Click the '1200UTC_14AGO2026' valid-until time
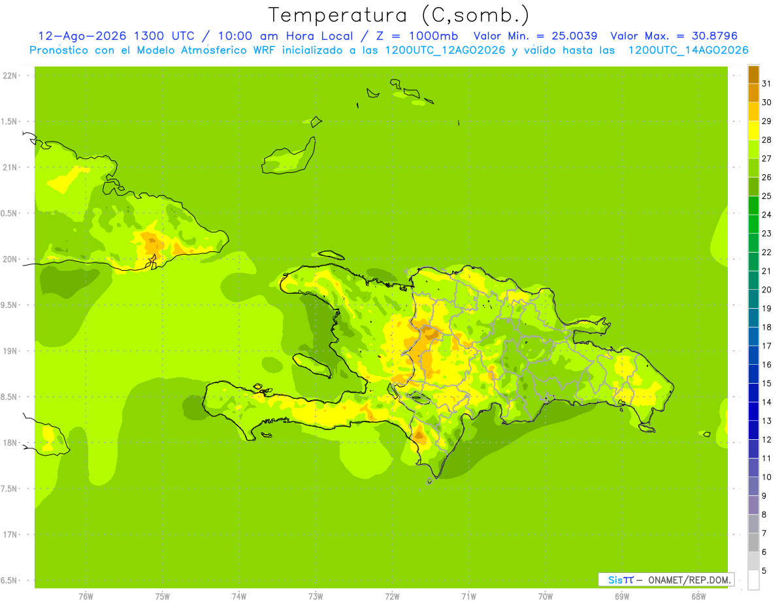The height and width of the screenshot is (605, 784). click(x=688, y=50)
